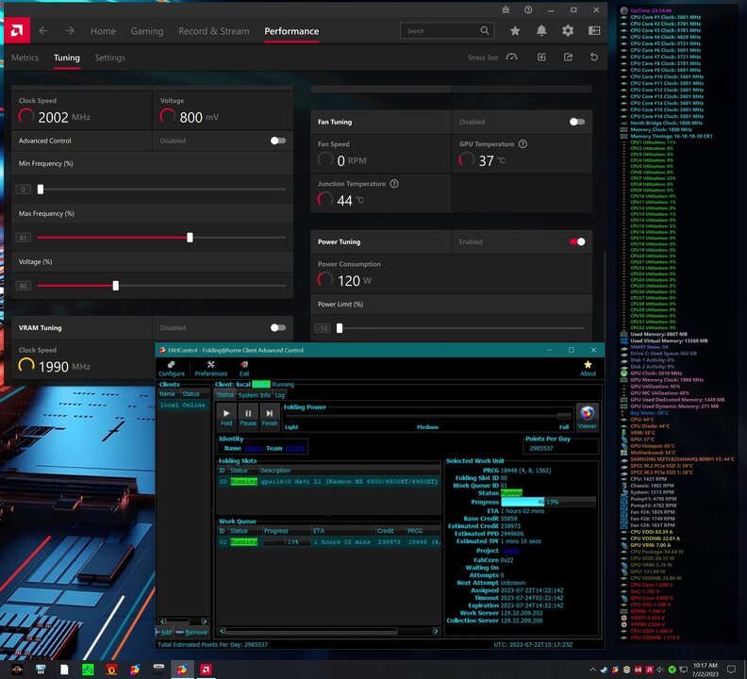Viewport: 747px width, 679px height.
Task: Open the Folding@home Viewer
Action: [587, 416]
